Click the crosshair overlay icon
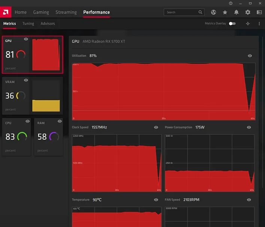The height and width of the screenshot is (227, 265). click(248, 24)
